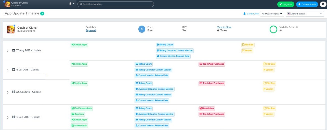Click the help question mark icon
This screenshot has width=327, height=130.
pyautogui.click(x=42, y=13)
